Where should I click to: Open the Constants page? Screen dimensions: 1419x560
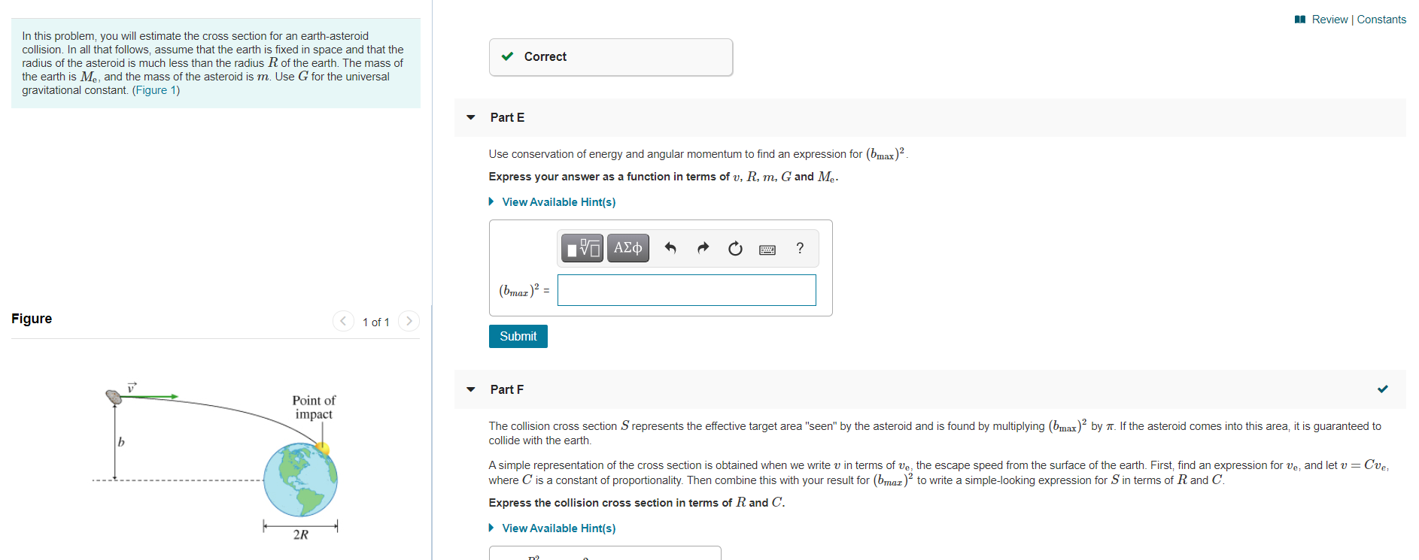[x=1381, y=19]
